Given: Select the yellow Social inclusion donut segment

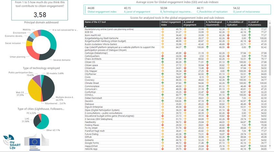Looking at the screenshot, I should coord(29,43).
